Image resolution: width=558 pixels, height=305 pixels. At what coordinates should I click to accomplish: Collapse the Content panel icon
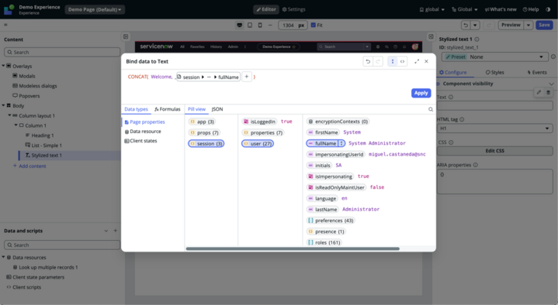click(x=126, y=36)
